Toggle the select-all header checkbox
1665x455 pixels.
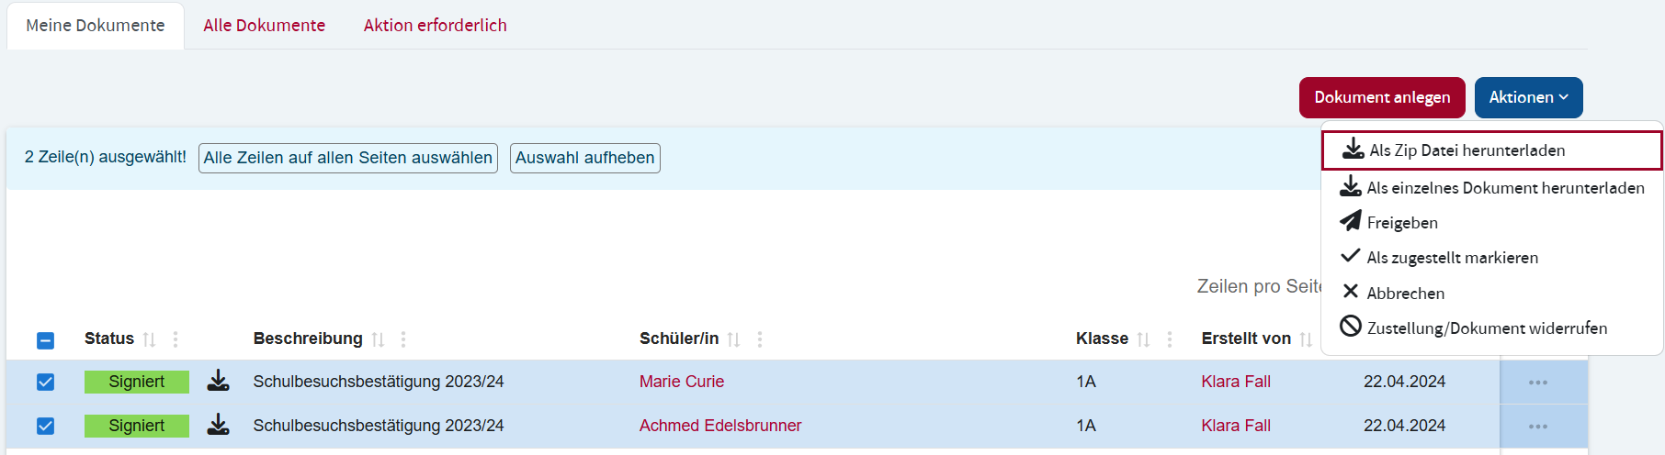pyautogui.click(x=45, y=340)
